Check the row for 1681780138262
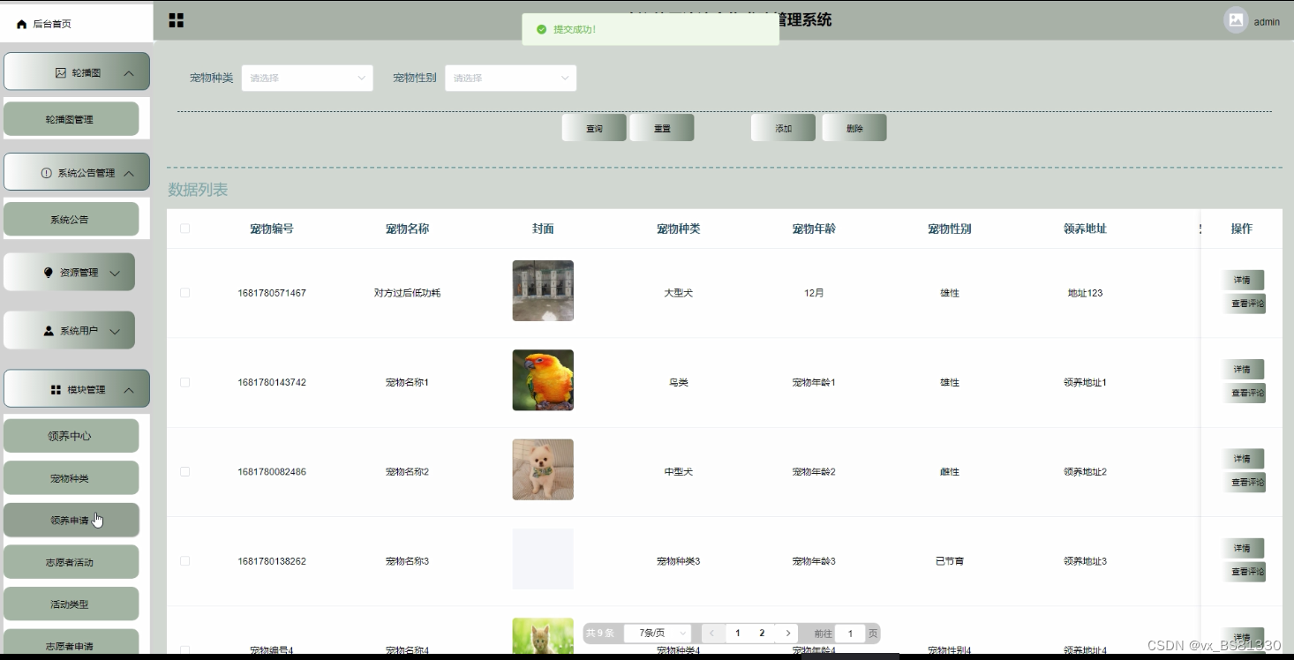Screen dimensions: 1294x660 [x=184, y=561]
